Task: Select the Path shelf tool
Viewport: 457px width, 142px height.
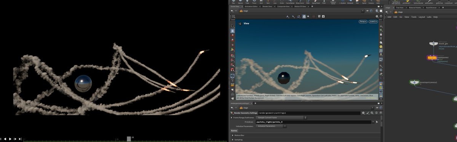Action: [308, 2]
